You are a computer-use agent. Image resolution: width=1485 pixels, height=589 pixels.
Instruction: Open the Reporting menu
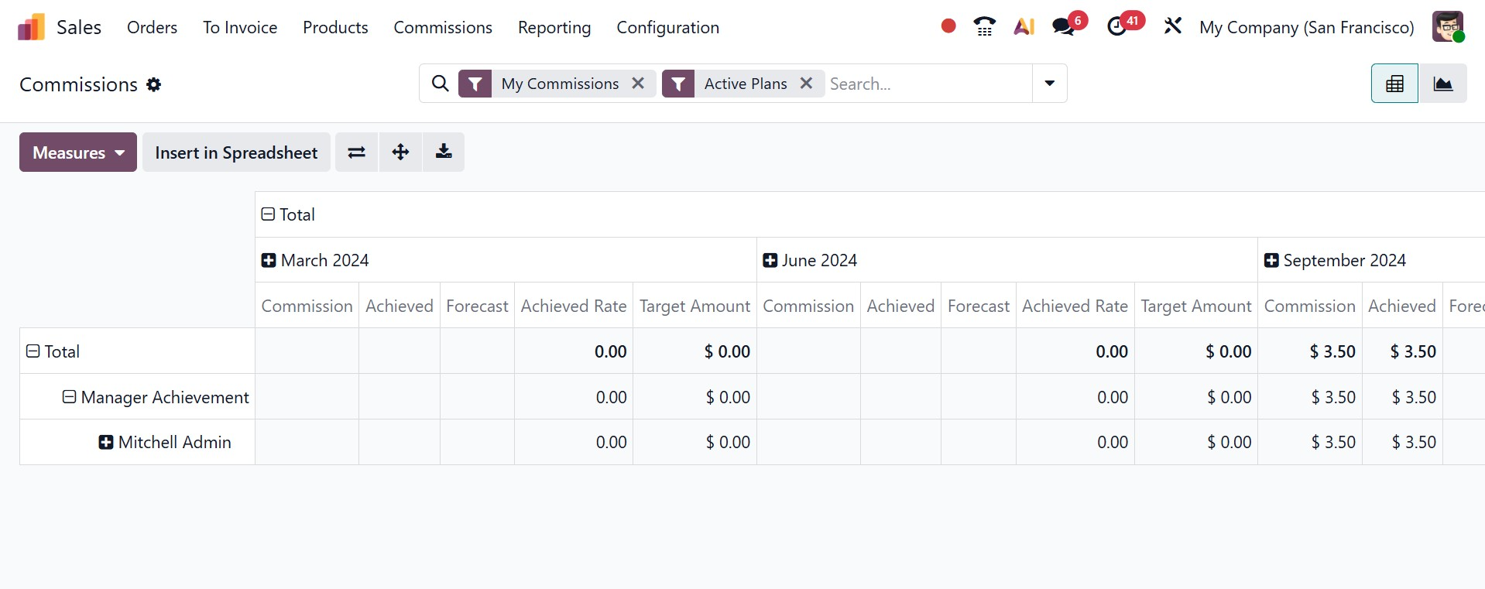[554, 28]
